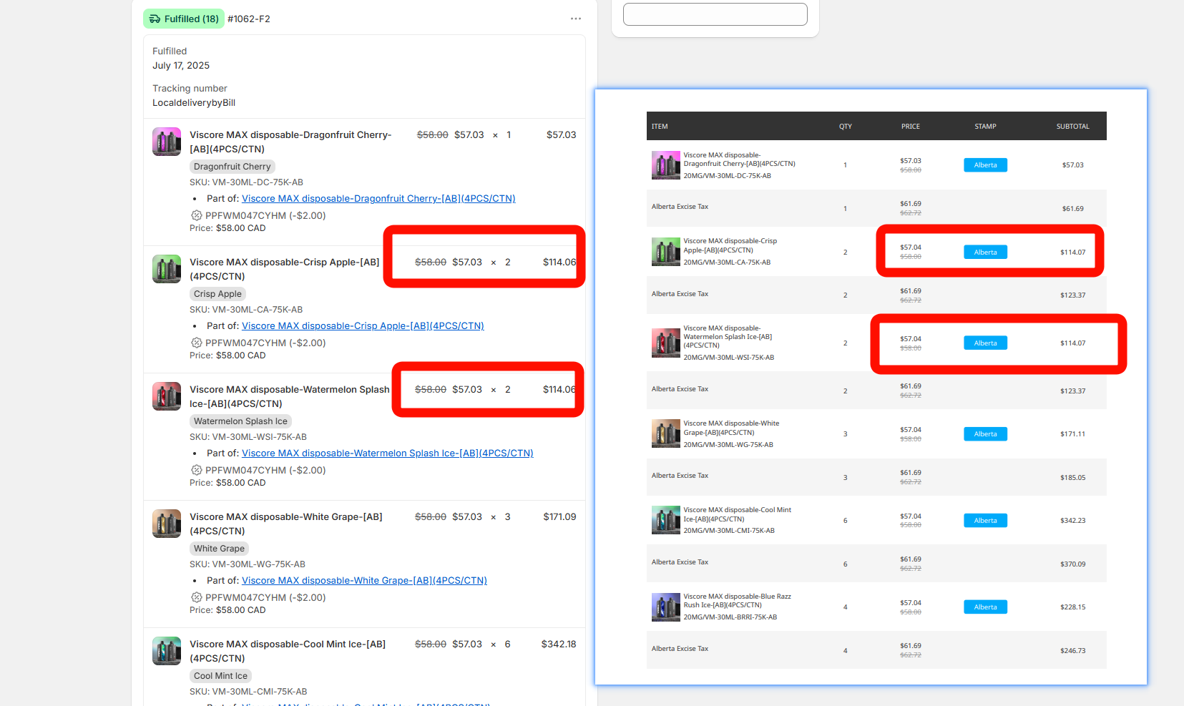Select the 'Viscore MAX disposable-Cool Mint Ice-[AB]' title in order list
The image size is (1184, 706).
click(x=288, y=651)
